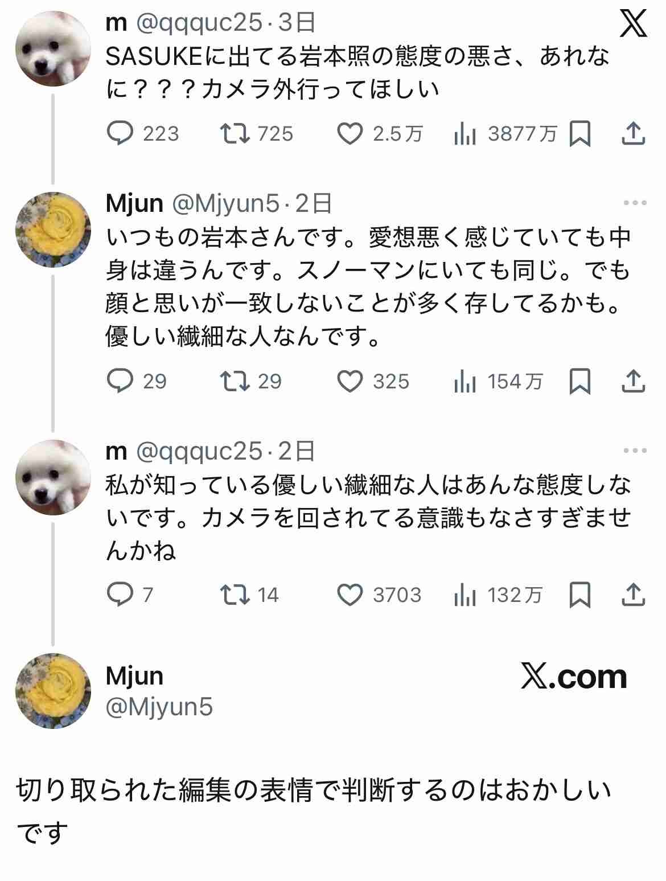This screenshot has width=666, height=881.
Task: Repost Mjun's reply with 29 reposts
Action: (x=235, y=382)
